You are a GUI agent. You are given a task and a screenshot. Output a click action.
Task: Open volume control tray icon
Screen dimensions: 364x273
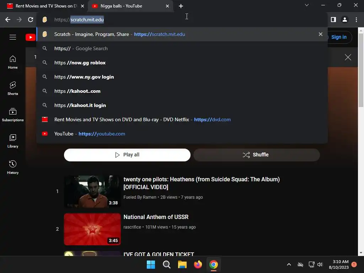click(320, 264)
